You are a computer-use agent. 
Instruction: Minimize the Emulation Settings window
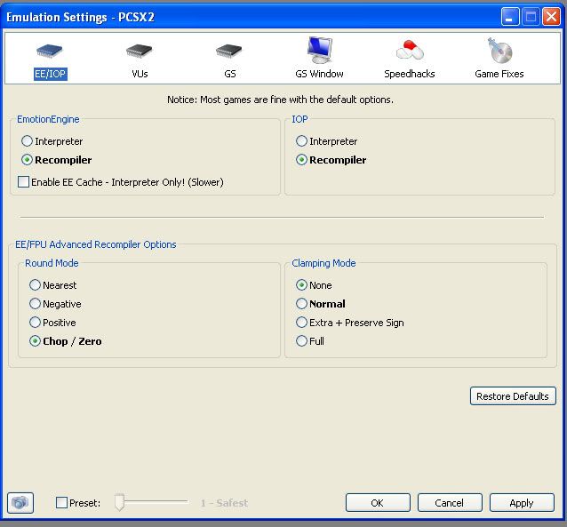pyautogui.click(x=510, y=17)
